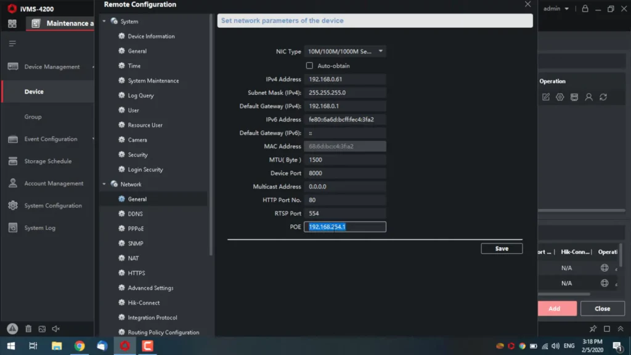Toggle the mute audio icon in bottom bar
Viewport: 631px width, 355px height.
pyautogui.click(x=55, y=329)
